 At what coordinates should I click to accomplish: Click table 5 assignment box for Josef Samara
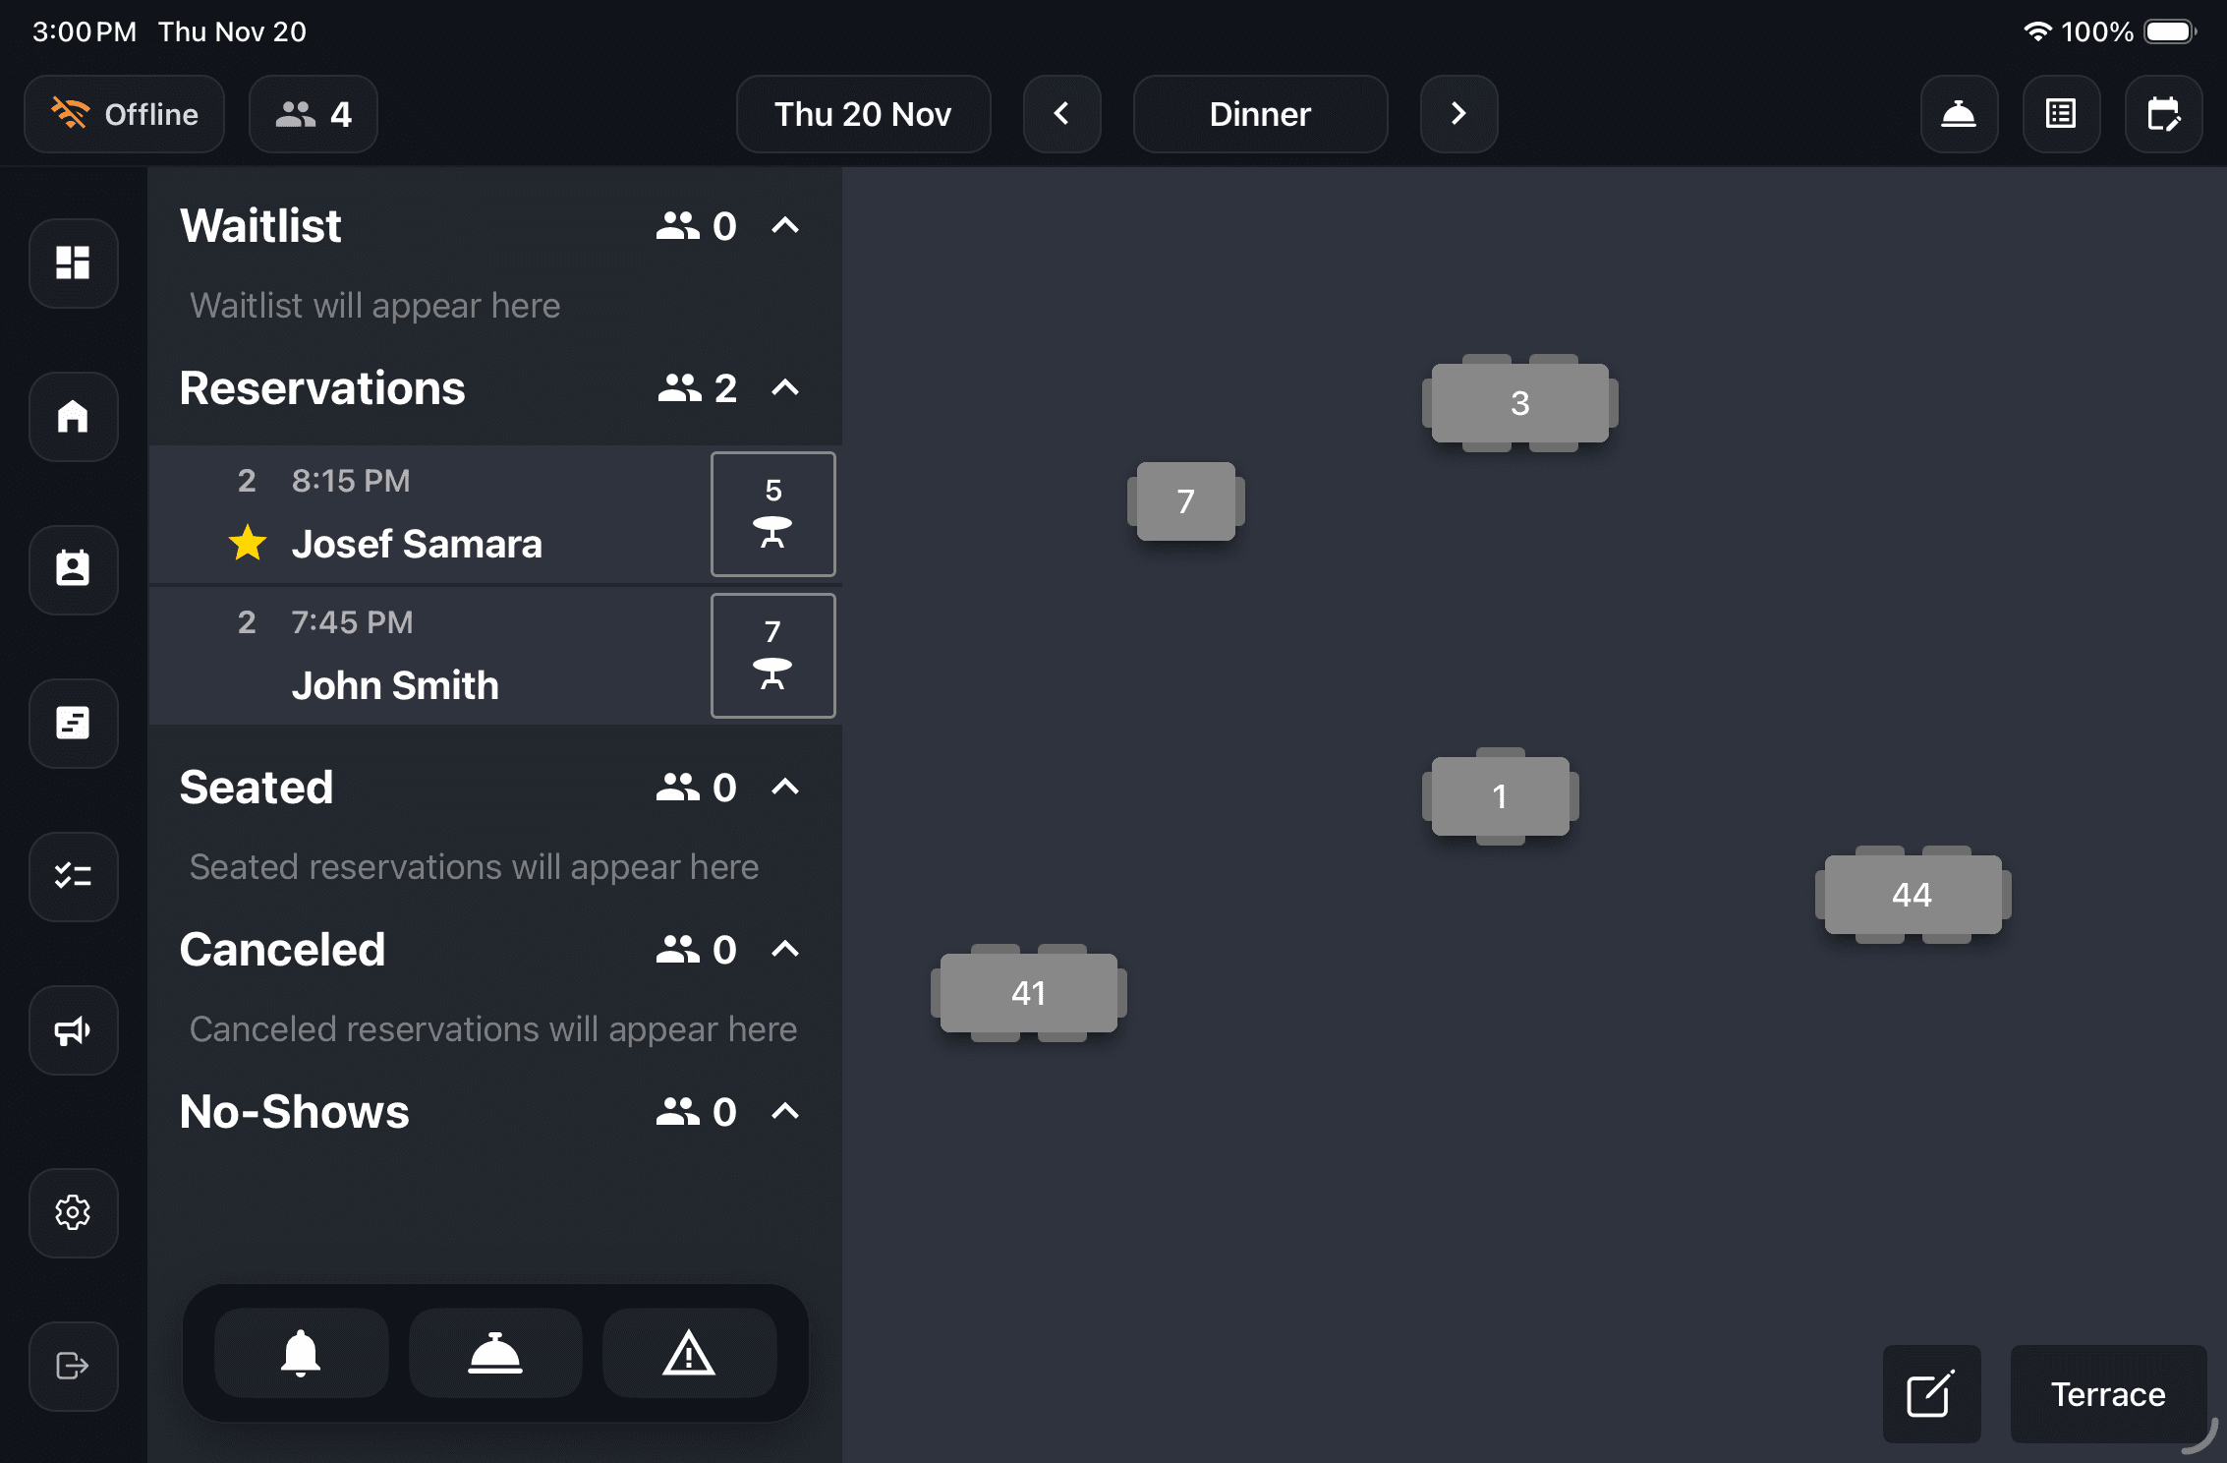click(773, 514)
